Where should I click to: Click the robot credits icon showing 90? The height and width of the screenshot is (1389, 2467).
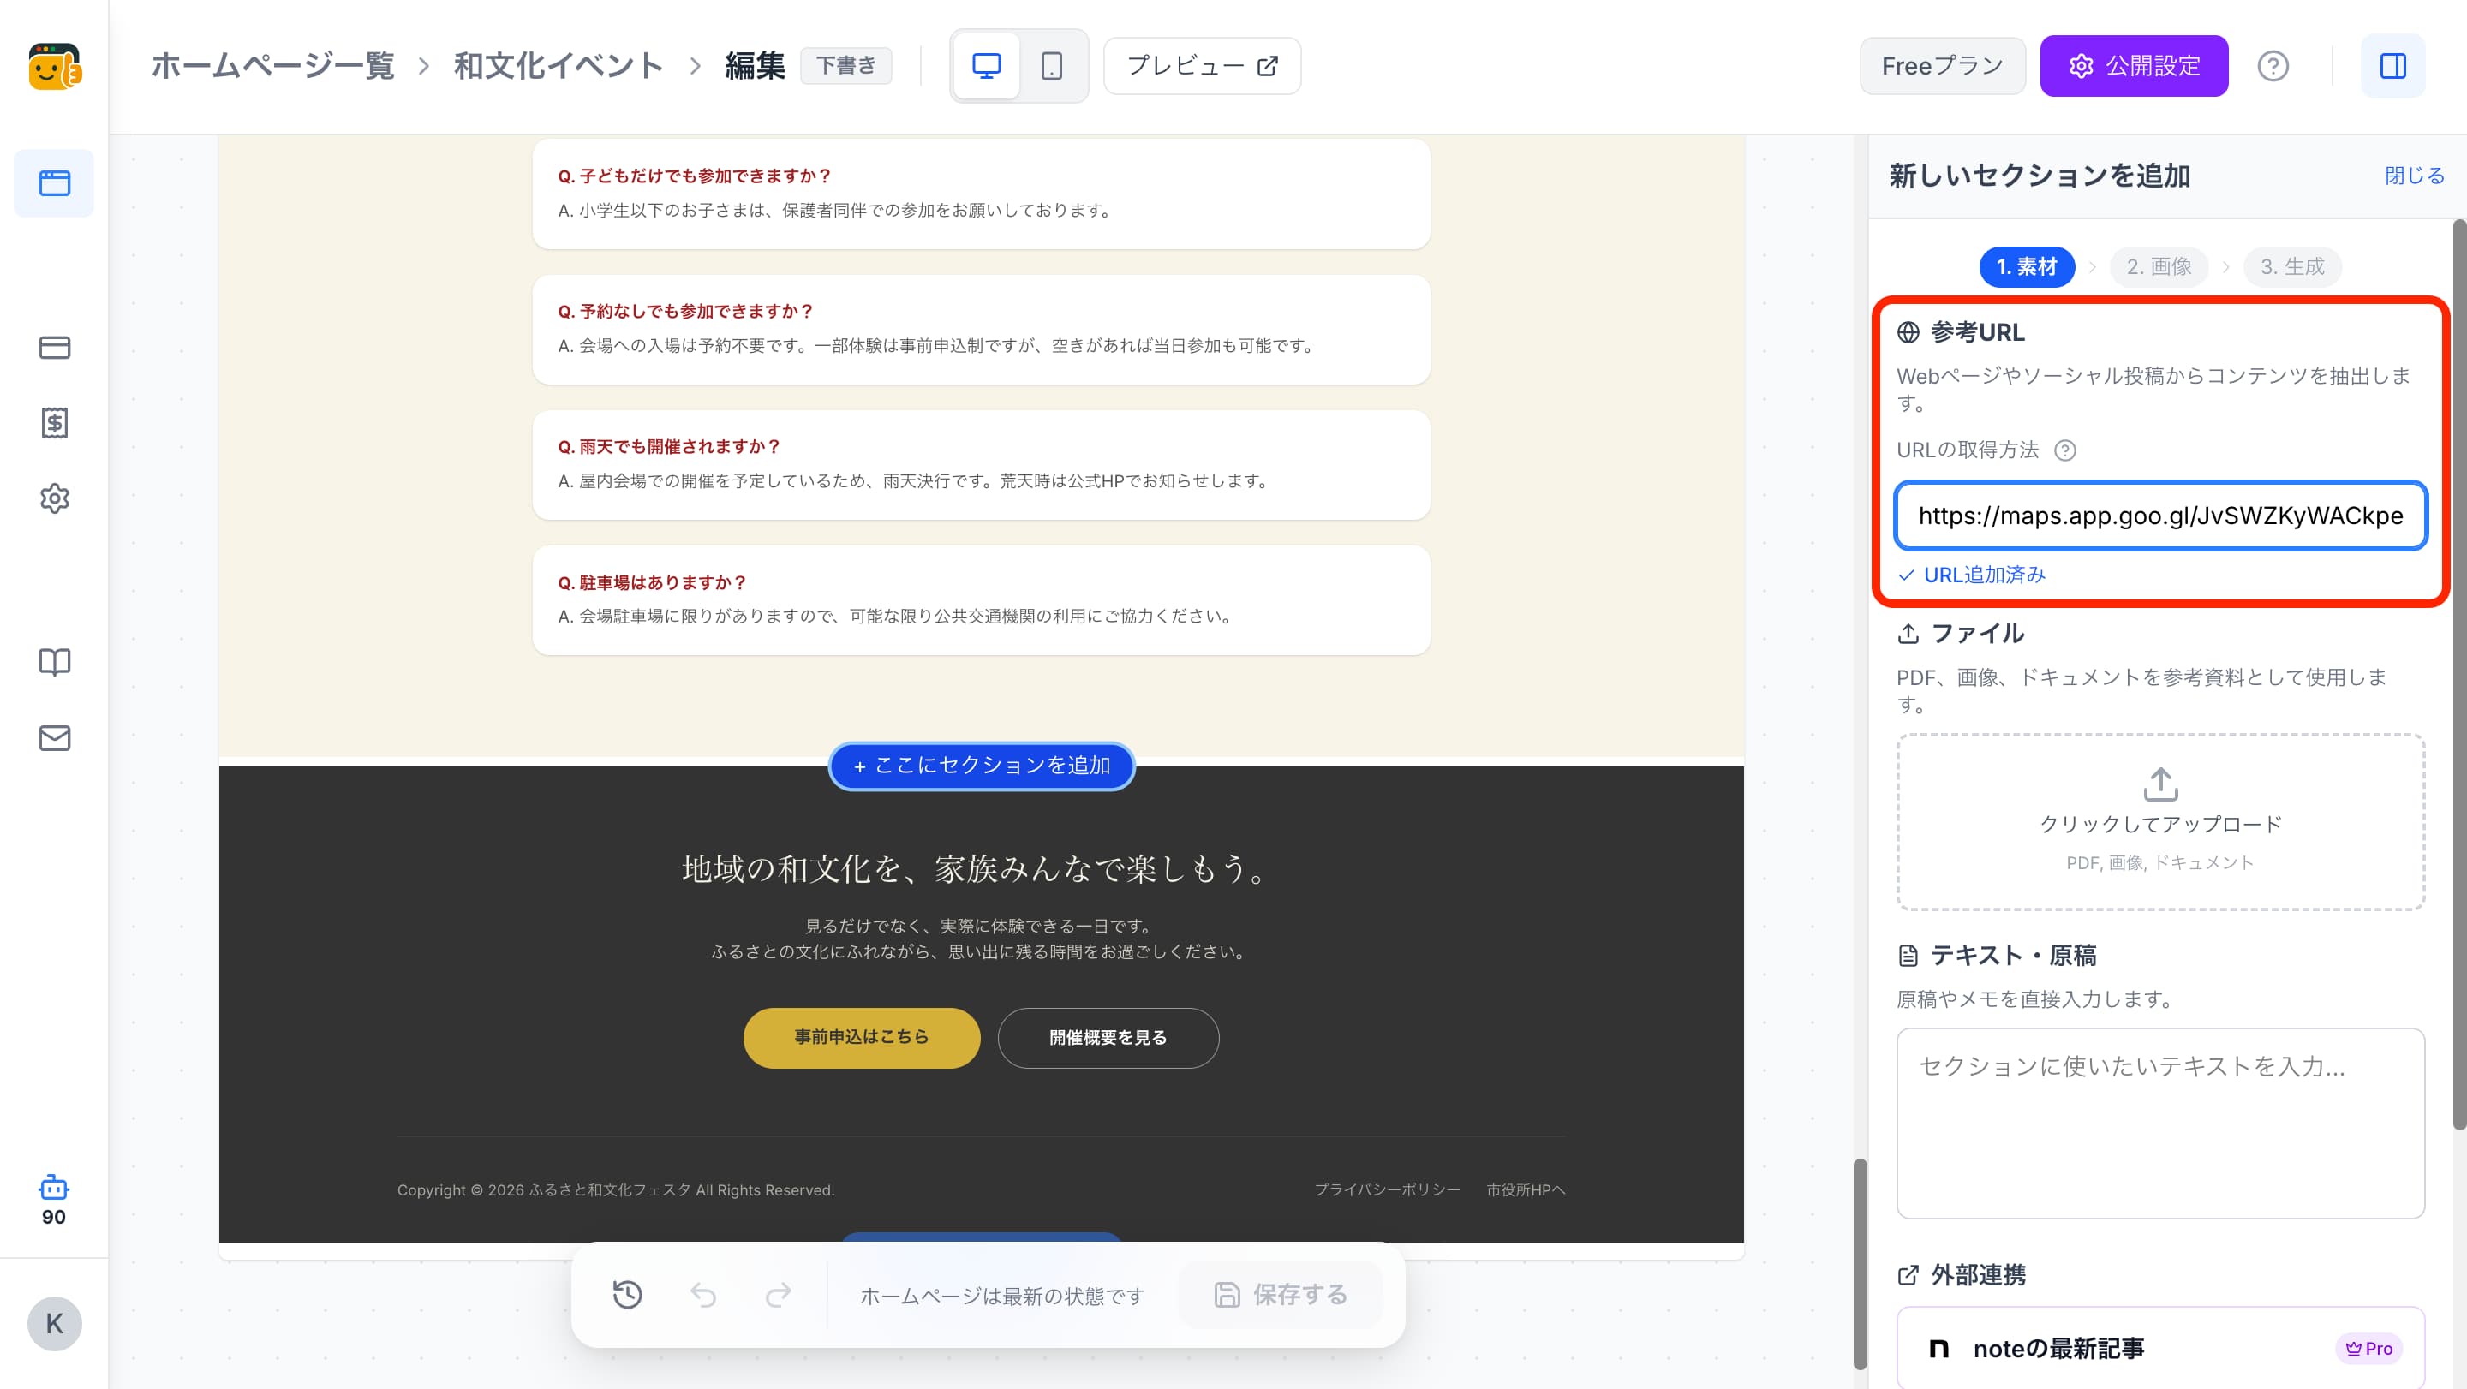point(54,1201)
